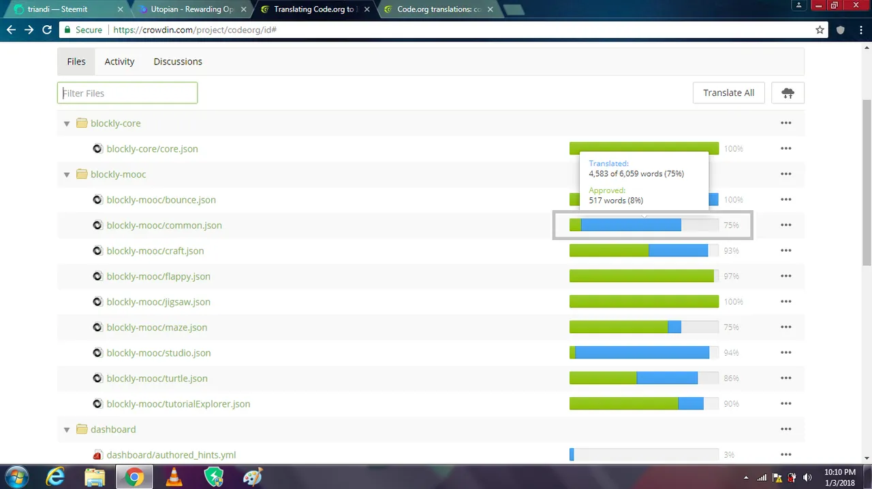872x489 pixels.
Task: Open more options for core.json row
Action: [786, 149]
